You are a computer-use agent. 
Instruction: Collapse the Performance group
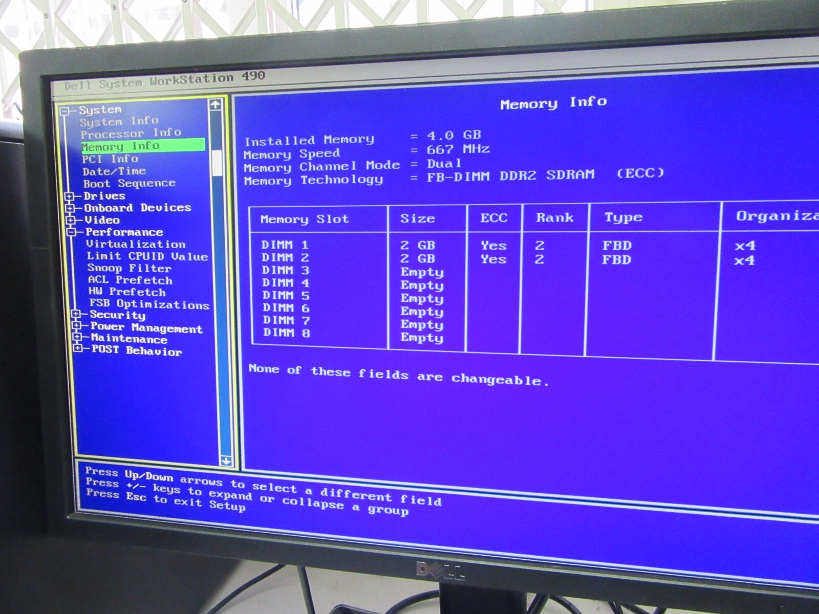tap(72, 233)
